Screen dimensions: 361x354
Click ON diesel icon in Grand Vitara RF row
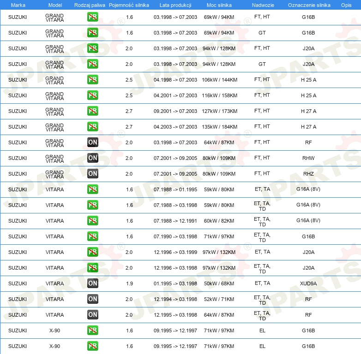92,142
